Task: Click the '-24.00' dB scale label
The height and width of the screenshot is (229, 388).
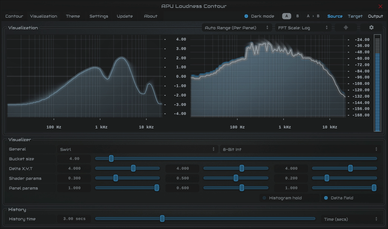Action: (362, 39)
